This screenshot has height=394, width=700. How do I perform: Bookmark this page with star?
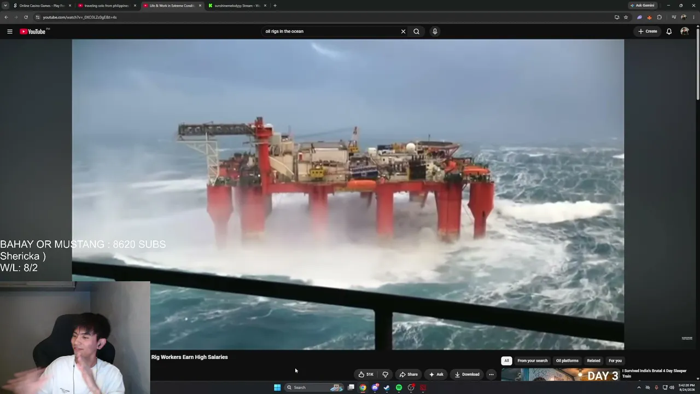[x=626, y=17]
